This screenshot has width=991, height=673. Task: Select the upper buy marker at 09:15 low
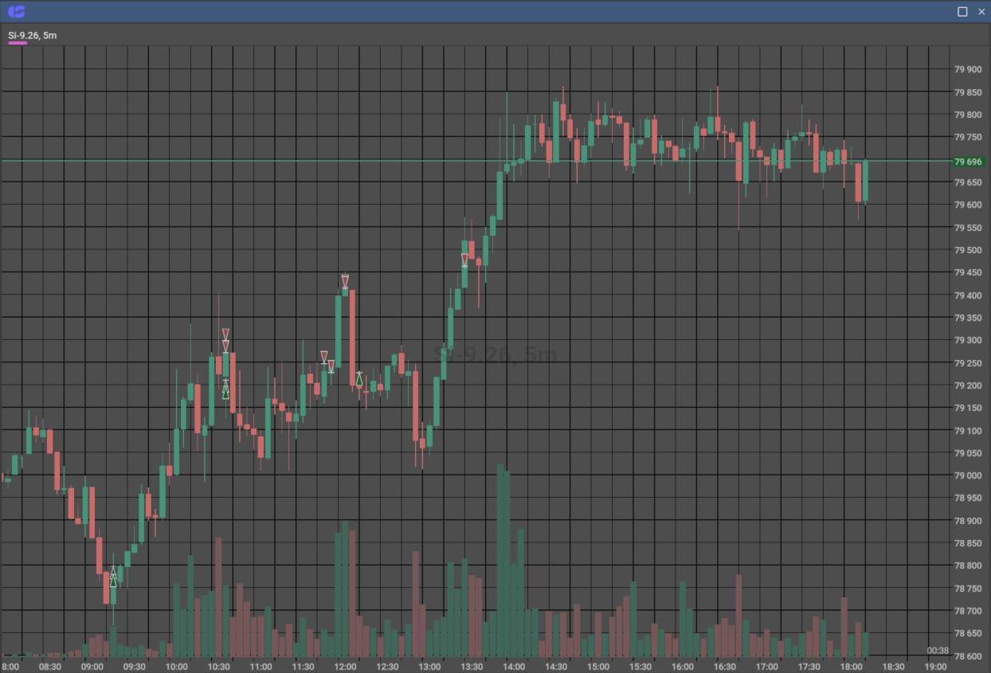113,573
